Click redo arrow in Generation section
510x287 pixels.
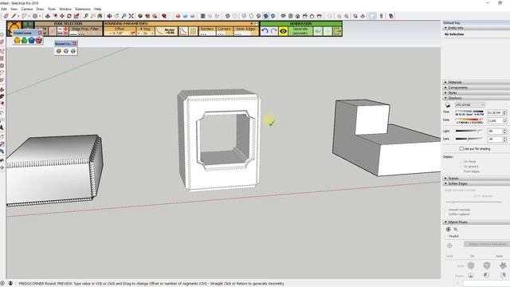[273, 31]
